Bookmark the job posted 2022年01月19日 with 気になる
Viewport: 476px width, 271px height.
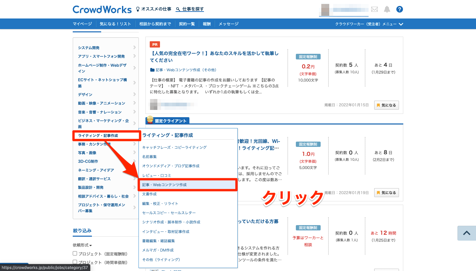(386, 192)
